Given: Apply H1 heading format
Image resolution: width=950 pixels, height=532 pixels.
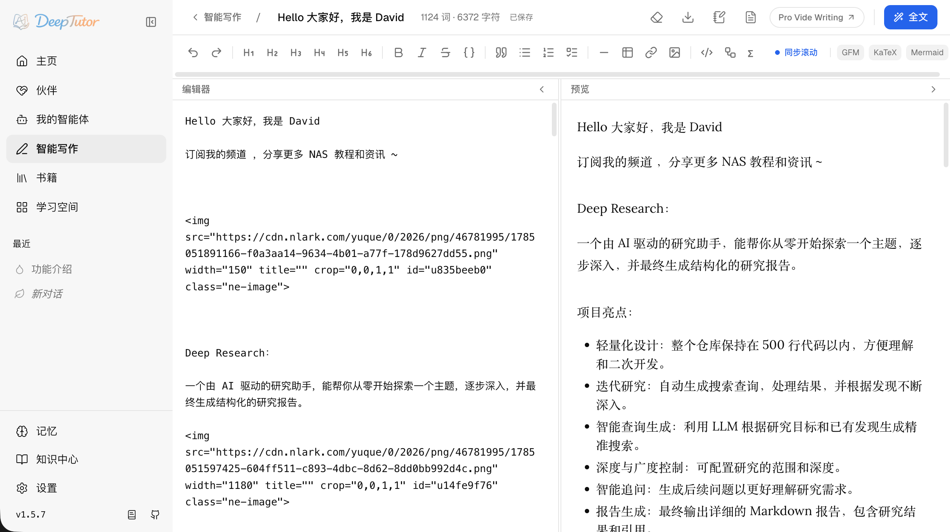Looking at the screenshot, I should pos(249,52).
